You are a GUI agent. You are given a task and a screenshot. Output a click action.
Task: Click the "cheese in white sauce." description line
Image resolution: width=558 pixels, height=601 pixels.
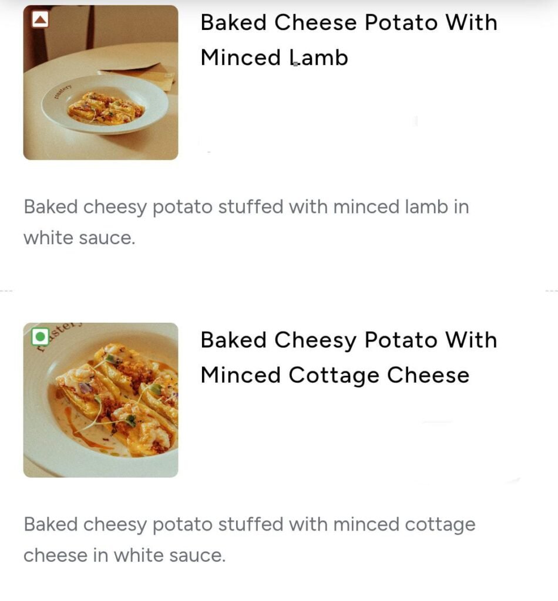pyautogui.click(x=124, y=555)
